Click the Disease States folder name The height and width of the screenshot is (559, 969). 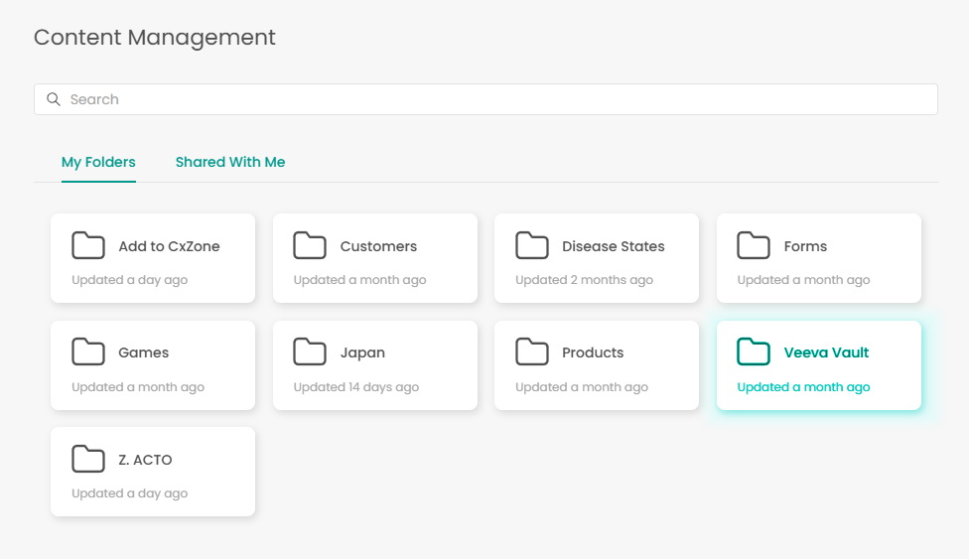613,246
